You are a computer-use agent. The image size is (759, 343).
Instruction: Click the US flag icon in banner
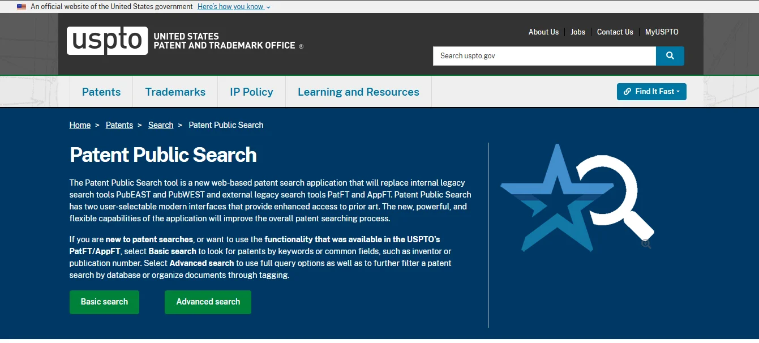(22, 7)
